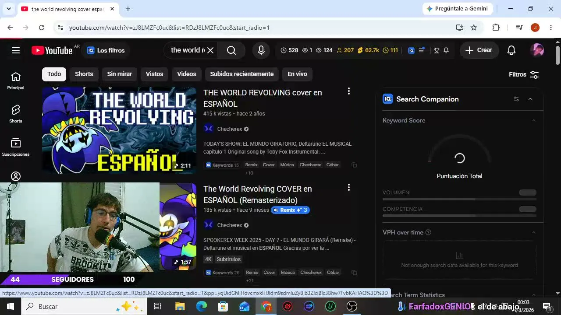
Task: Open Checherex channel on 185 k video
Action: [x=230, y=225]
